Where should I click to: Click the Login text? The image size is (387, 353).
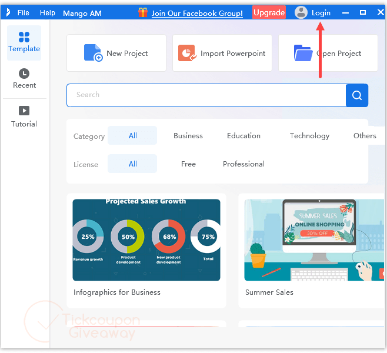(321, 13)
